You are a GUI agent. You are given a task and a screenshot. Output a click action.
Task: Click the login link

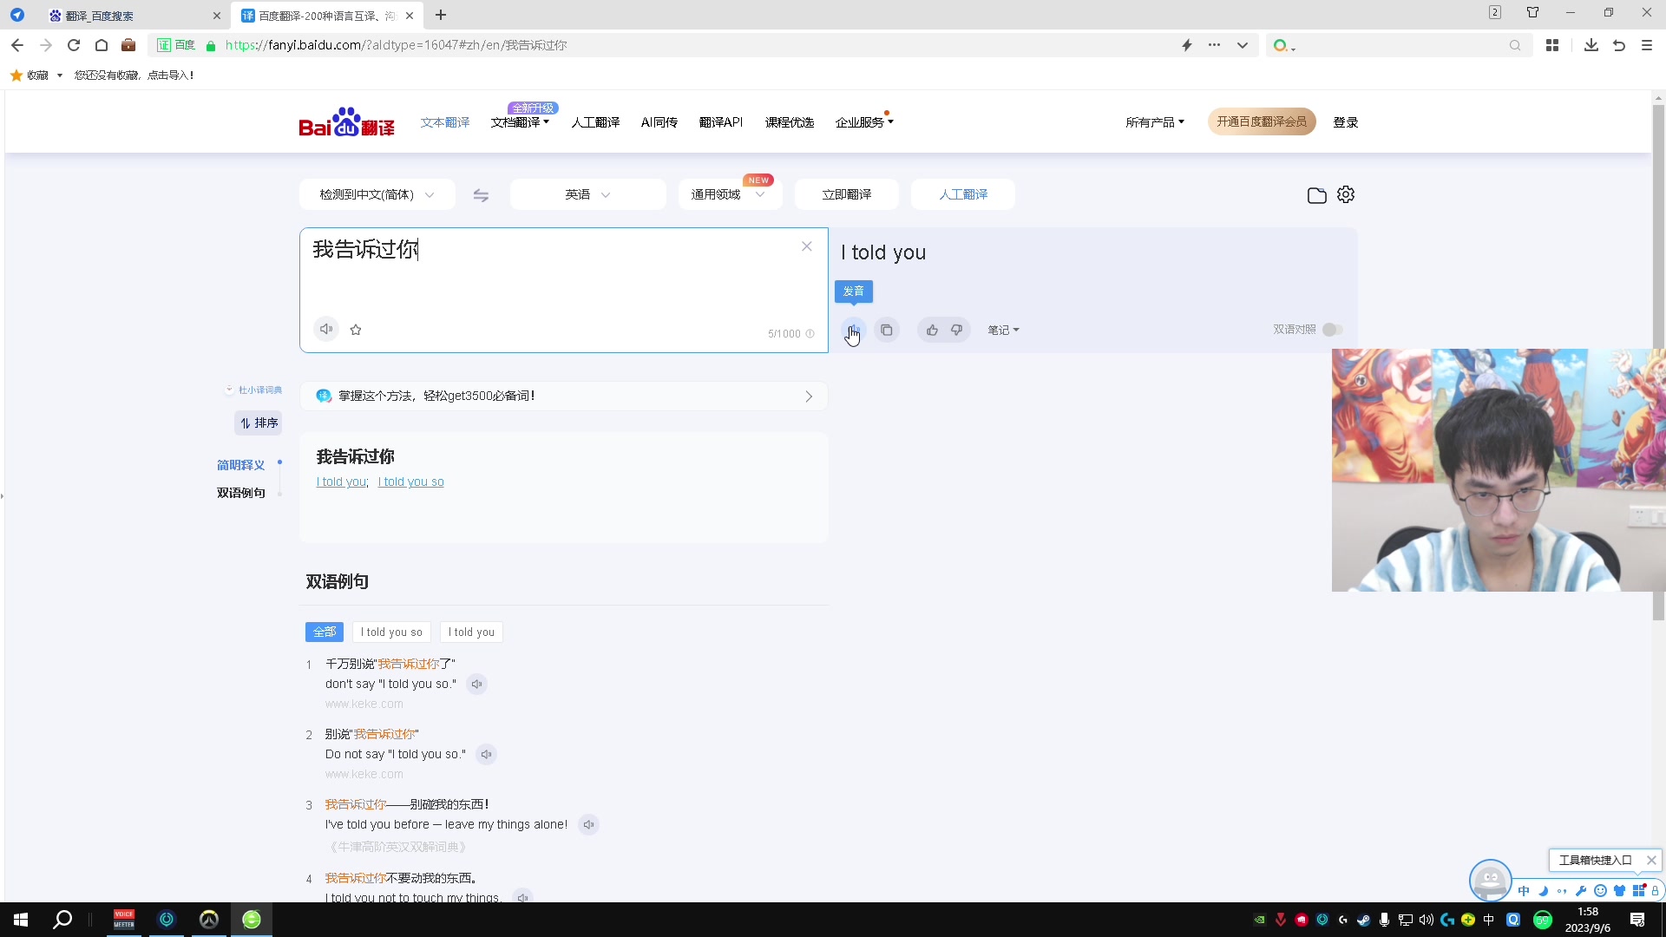(x=1346, y=122)
